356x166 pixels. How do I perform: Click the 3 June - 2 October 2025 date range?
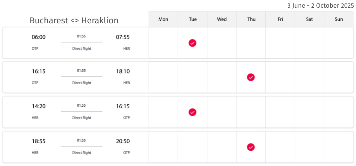tap(320, 6)
